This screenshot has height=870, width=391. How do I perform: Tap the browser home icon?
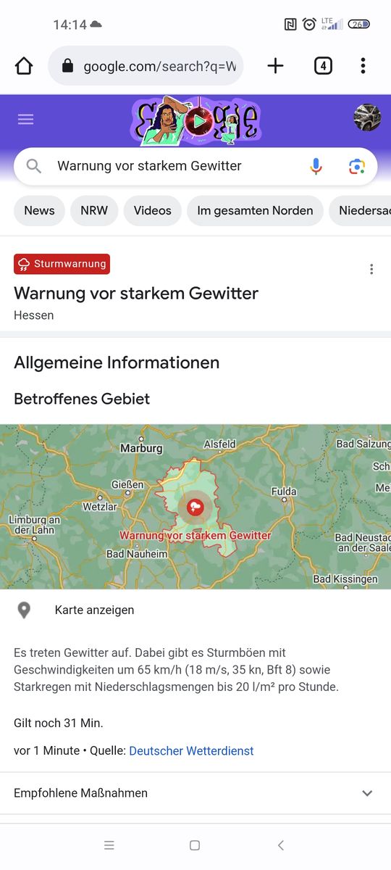[x=24, y=66]
